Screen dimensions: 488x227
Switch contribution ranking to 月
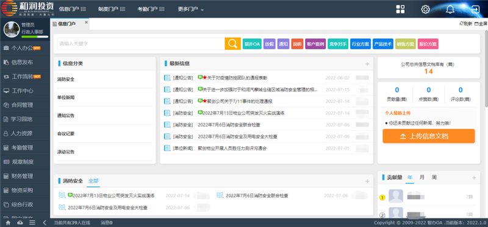pos(422,177)
